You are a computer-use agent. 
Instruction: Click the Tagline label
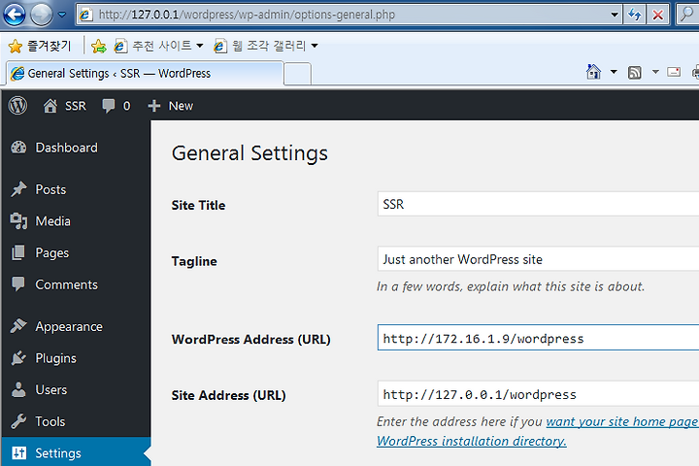coord(194,261)
